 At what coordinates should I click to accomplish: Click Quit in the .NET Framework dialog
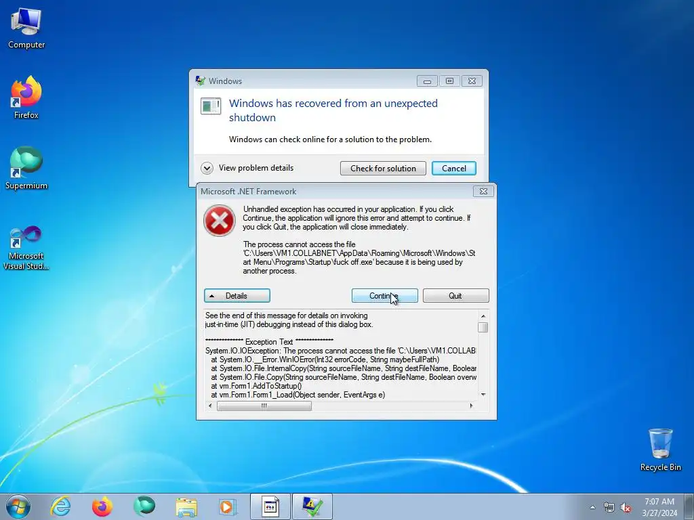tap(456, 296)
